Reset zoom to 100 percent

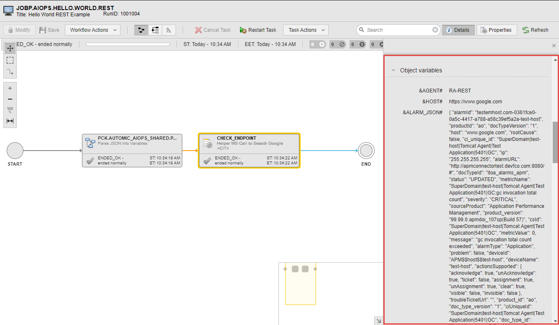click(10, 110)
